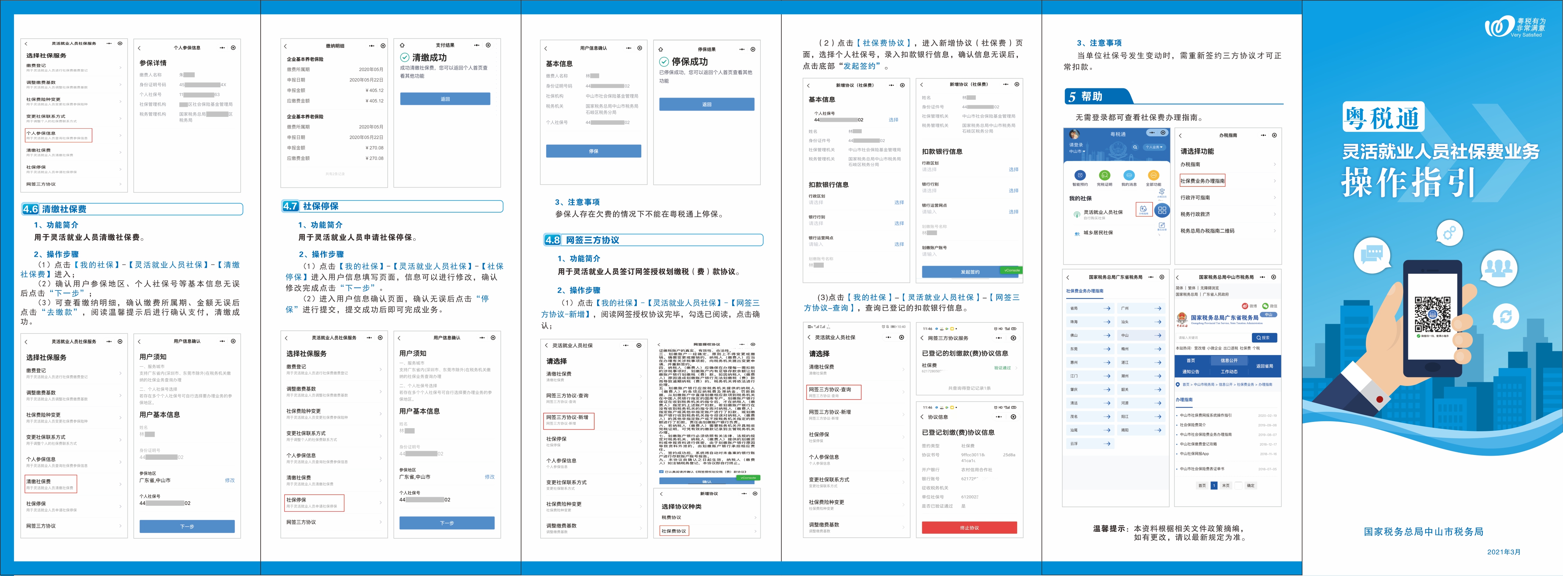This screenshot has height=576, width=1563.
Task: Expand the 社保费业务办理指南 row chevron
Action: [x=1275, y=181]
